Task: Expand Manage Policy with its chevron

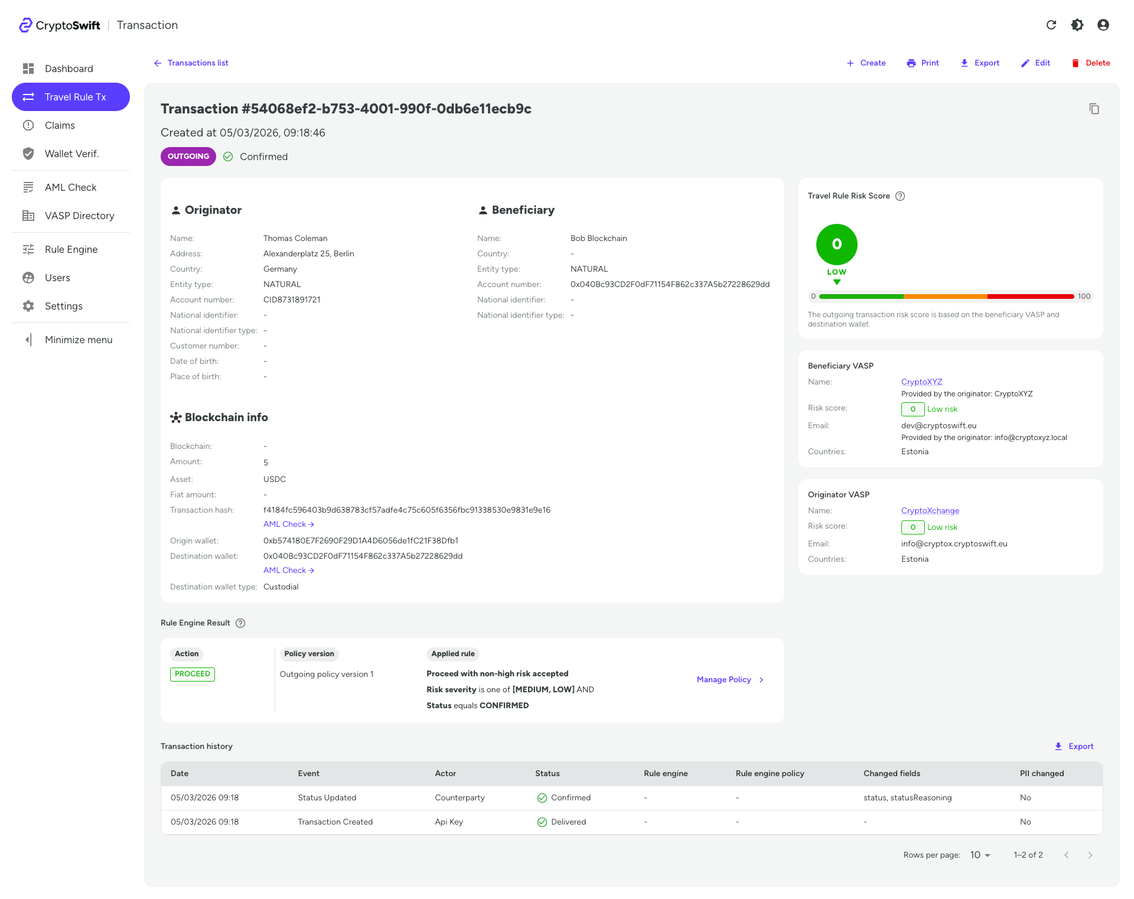Action: point(761,679)
